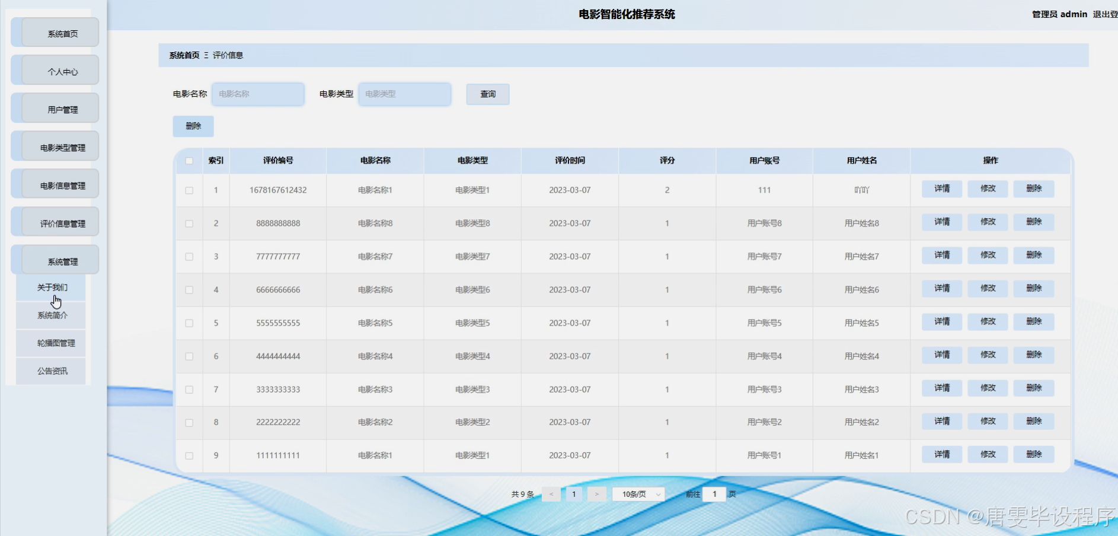1118x536 pixels.
Task: Go to next page arrow in pagination
Action: coord(596,494)
